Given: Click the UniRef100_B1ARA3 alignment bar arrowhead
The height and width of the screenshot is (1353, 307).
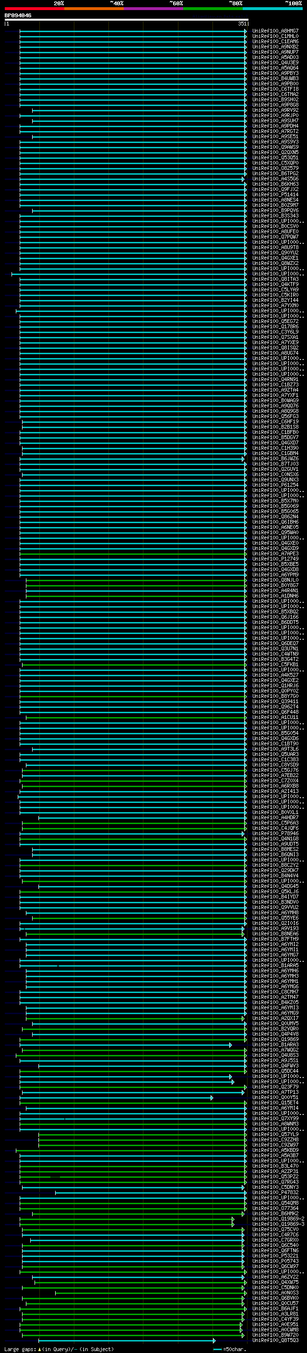Looking at the screenshot, I should click(230, 1045).
